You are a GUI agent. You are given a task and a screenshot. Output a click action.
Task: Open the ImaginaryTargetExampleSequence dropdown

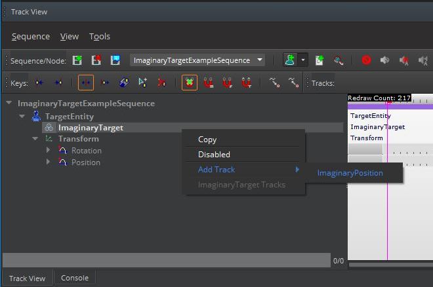pos(197,60)
